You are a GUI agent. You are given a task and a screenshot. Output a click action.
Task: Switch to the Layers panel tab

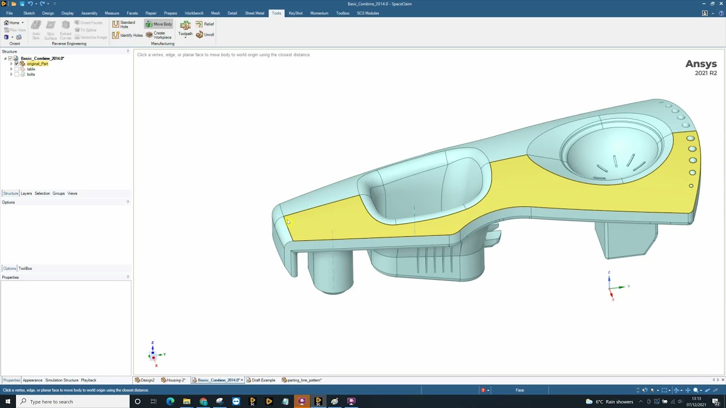26,193
